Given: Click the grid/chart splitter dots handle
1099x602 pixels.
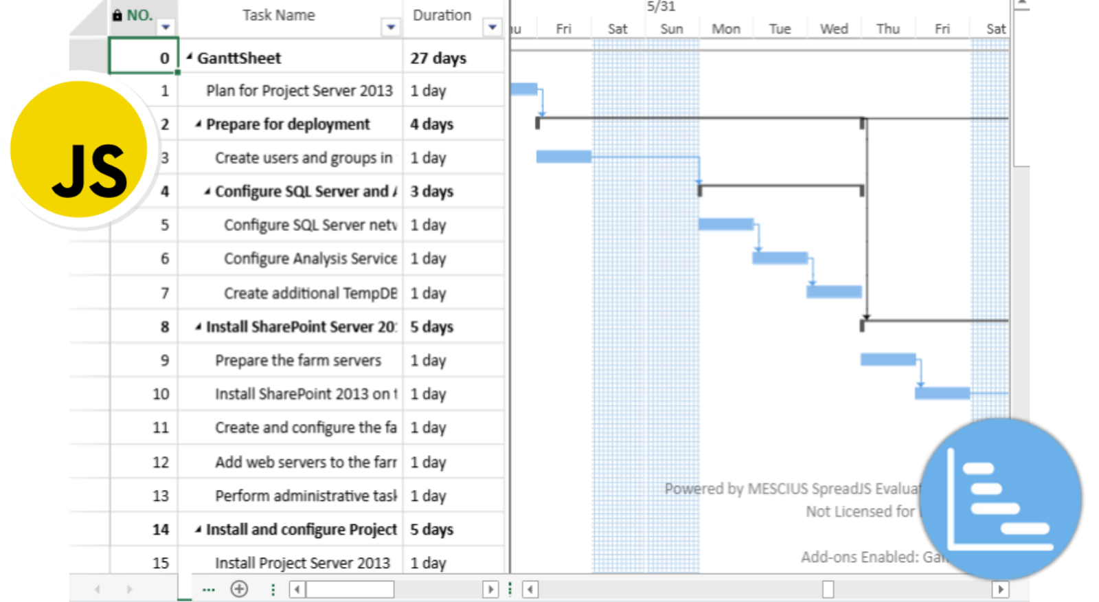Looking at the screenshot, I should (x=510, y=589).
